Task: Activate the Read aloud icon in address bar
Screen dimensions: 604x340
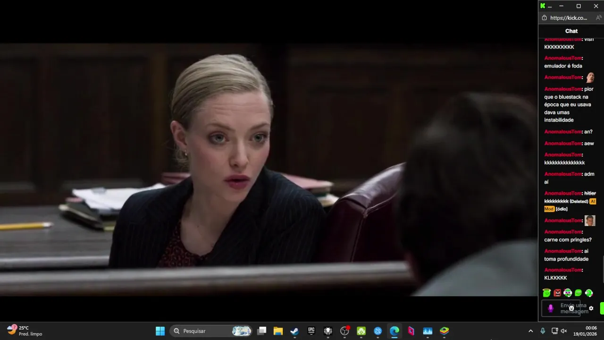Action: (x=599, y=18)
